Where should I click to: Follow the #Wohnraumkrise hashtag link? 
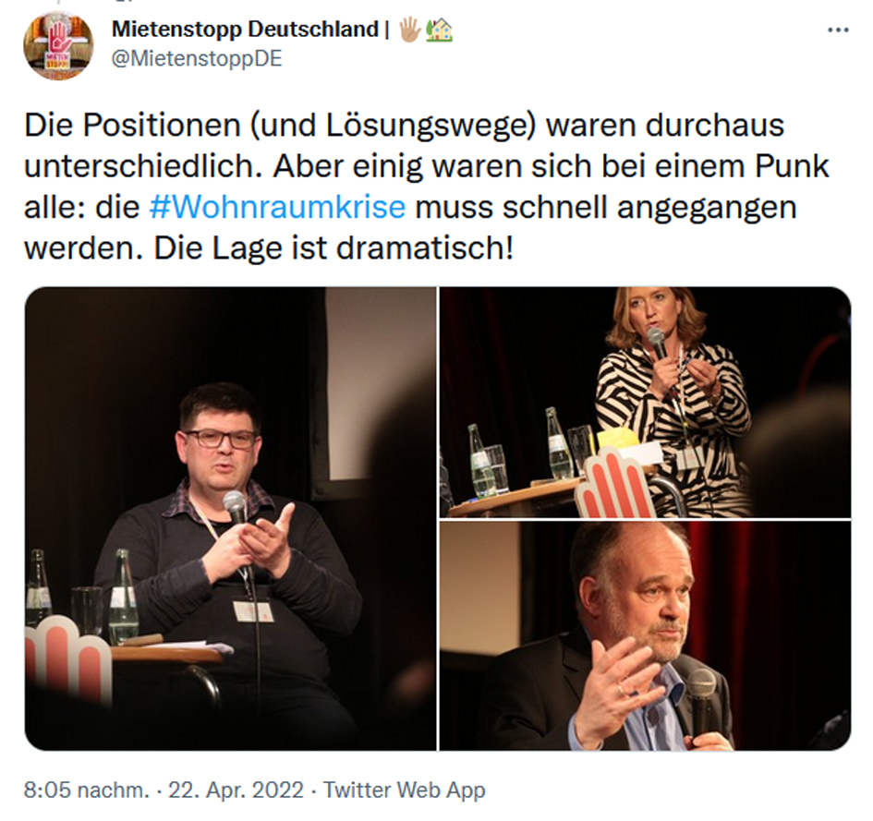pyautogui.click(x=277, y=207)
